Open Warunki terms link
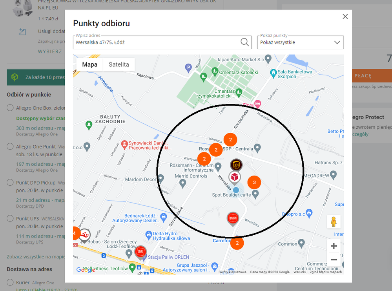The image size is (392, 291). 299,272
